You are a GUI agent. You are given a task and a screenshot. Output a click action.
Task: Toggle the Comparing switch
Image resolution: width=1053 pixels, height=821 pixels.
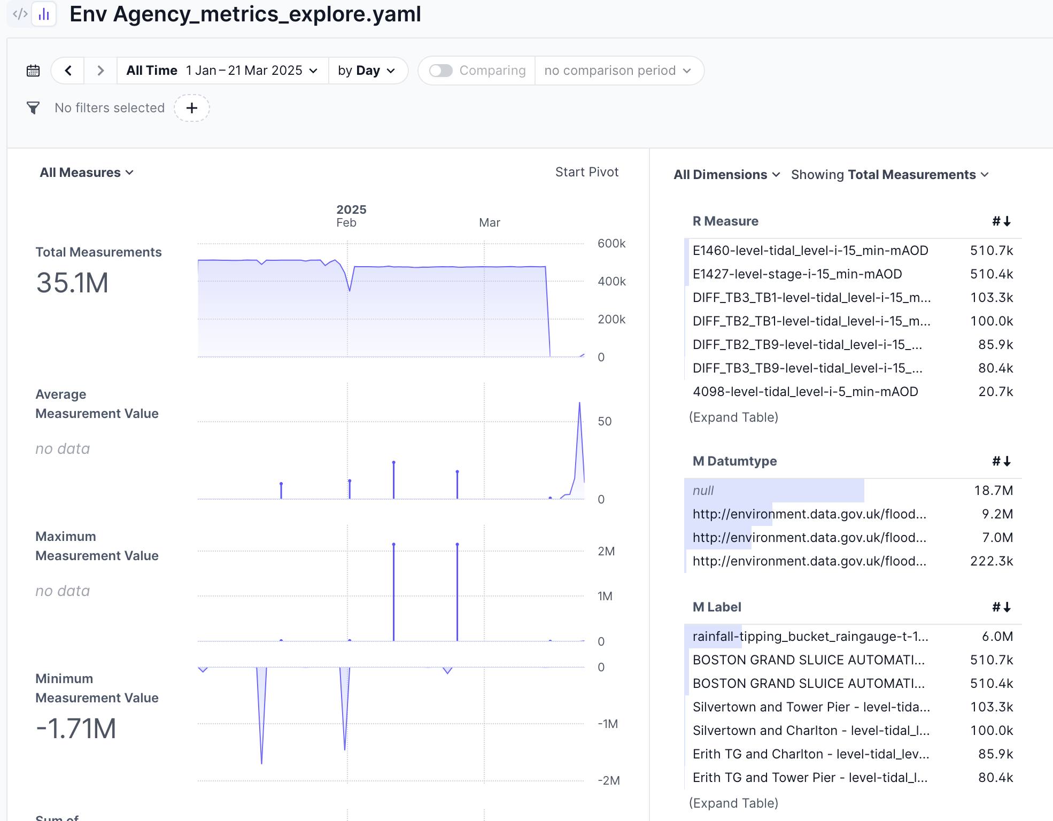(441, 71)
